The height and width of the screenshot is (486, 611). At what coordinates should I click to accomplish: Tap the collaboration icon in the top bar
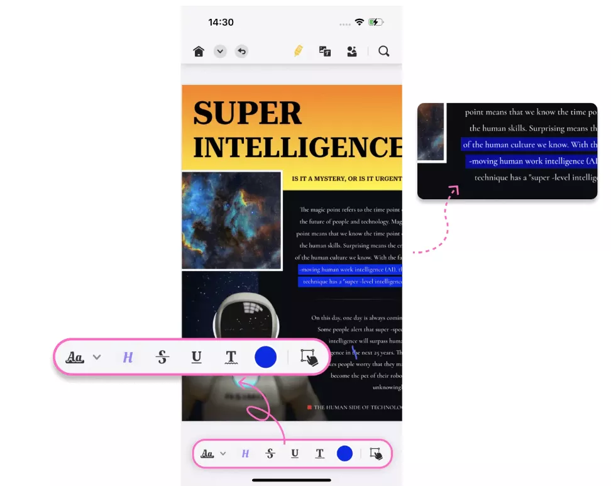coord(352,51)
